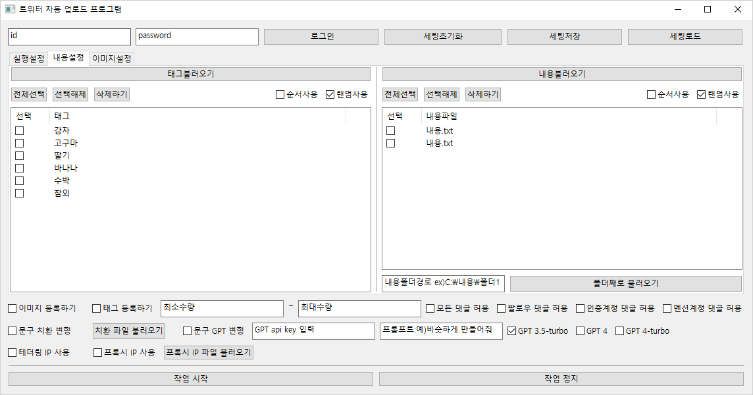
Task: Click 치환 파일 불러오기 button
Action: point(129,330)
